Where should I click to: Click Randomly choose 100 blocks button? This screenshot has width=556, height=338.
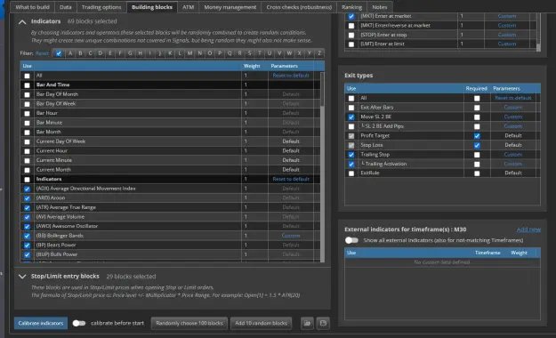coord(189,323)
